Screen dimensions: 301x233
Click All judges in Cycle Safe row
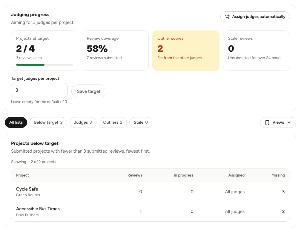point(235,192)
